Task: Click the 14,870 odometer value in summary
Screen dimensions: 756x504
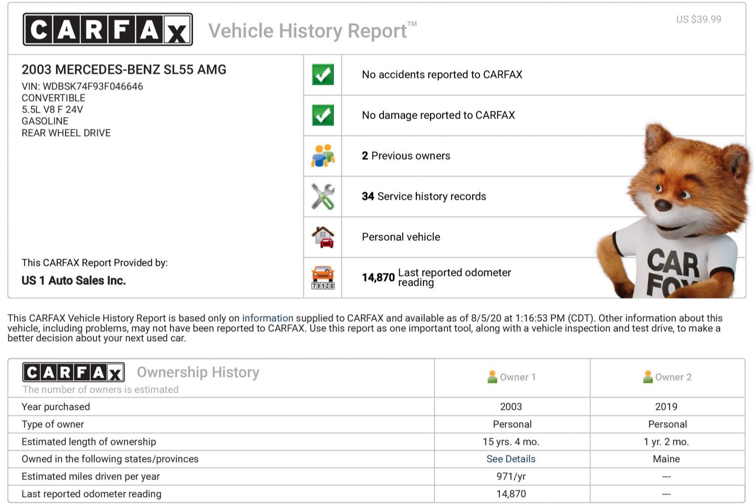Action: tap(378, 278)
